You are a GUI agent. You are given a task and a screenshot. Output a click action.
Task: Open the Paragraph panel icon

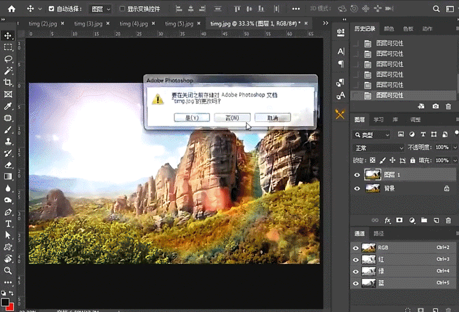[341, 63]
